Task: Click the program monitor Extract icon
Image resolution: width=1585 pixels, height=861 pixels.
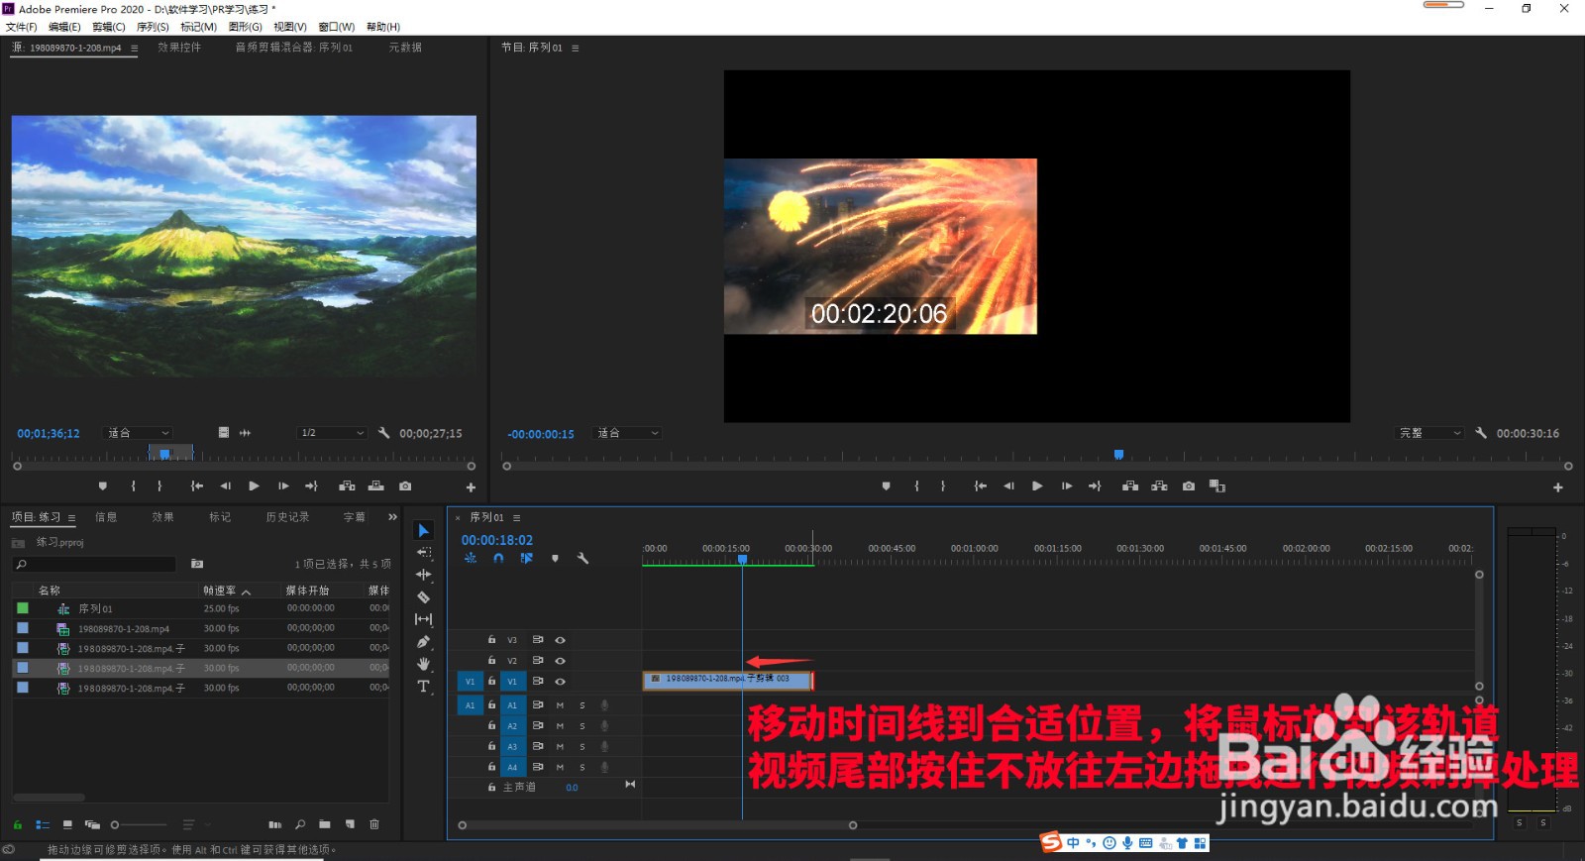Action: click(x=1159, y=486)
